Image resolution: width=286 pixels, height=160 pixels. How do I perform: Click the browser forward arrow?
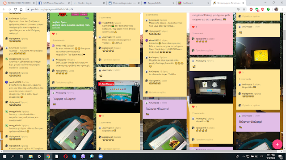click(x=10, y=9)
